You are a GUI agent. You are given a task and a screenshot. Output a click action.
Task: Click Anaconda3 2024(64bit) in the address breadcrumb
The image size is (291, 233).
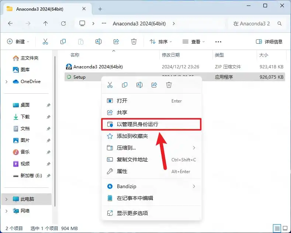[x=139, y=24]
